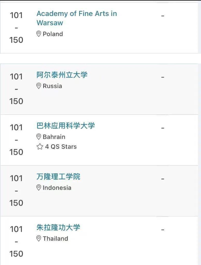Click the score dash in 巴林应用科学大学 row
Screen dimensions: 201x265
coord(163,128)
